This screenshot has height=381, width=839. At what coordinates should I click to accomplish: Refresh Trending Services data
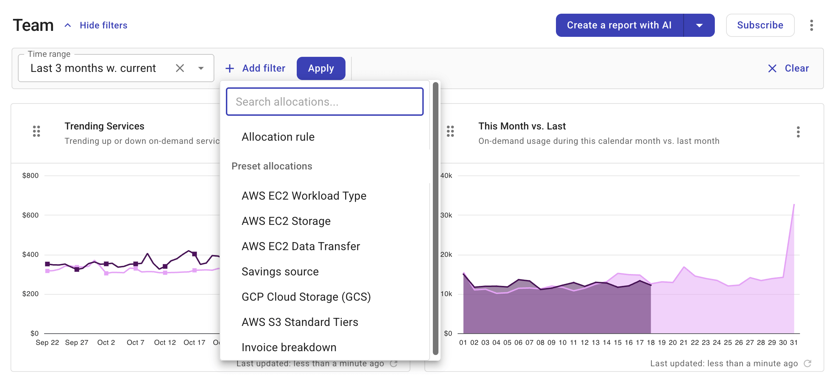pos(394,363)
